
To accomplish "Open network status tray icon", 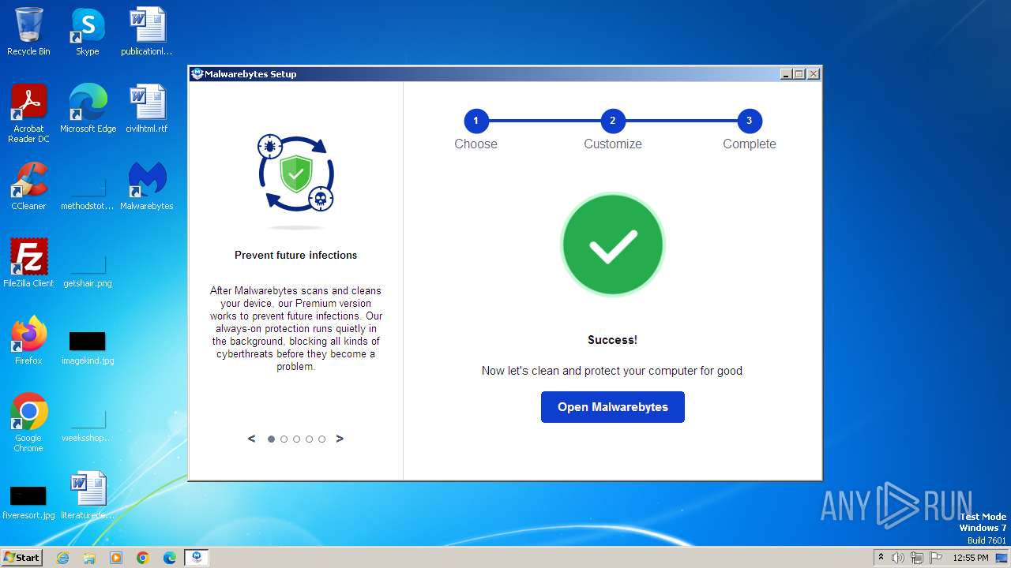I will 917,558.
